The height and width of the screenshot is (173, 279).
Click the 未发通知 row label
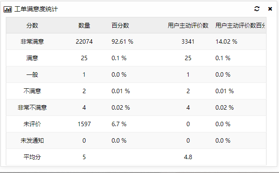coord(32,140)
